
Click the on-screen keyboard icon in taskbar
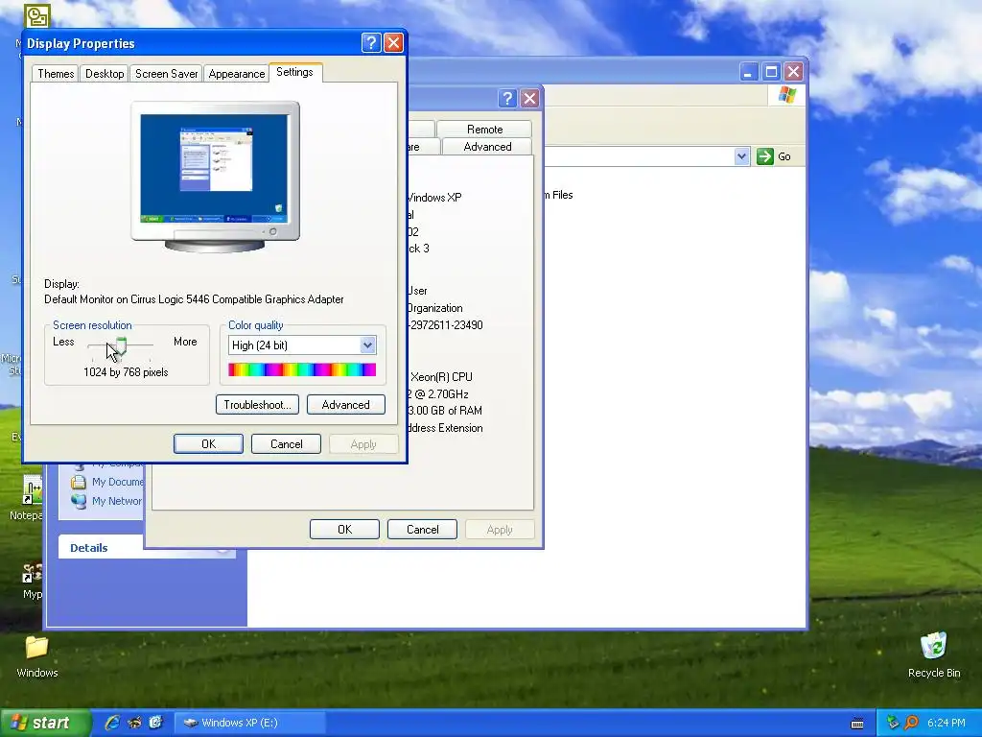click(x=857, y=724)
